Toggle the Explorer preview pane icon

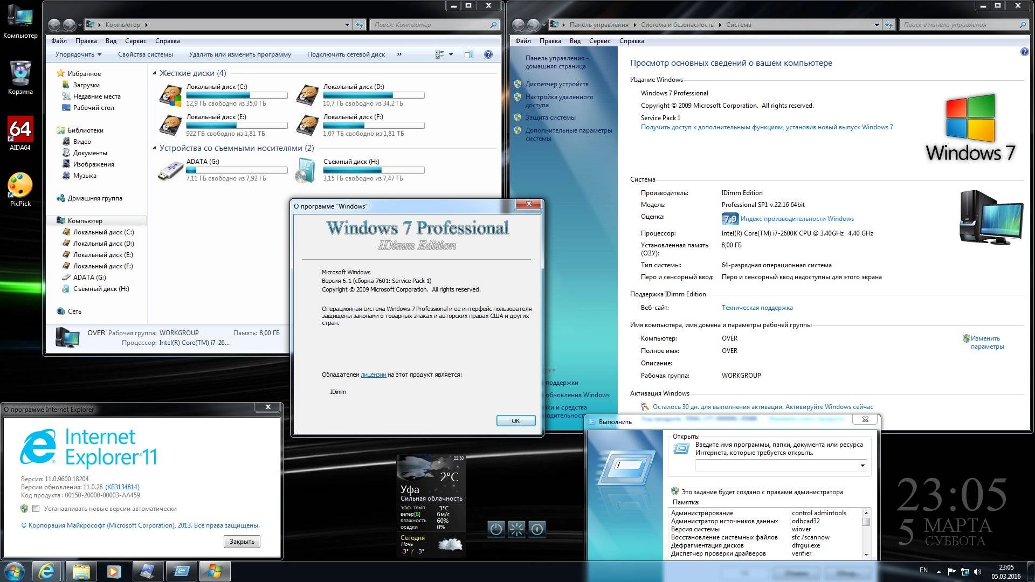pos(469,54)
